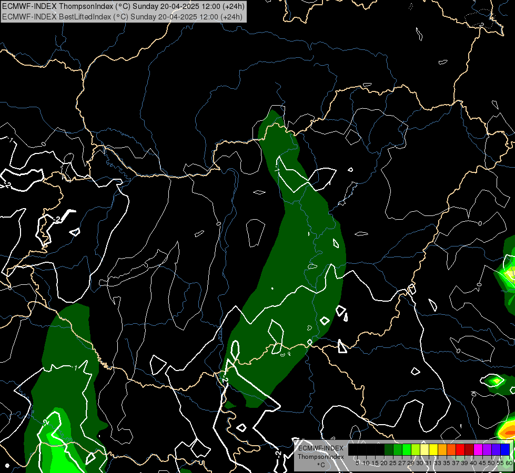The width and height of the screenshot is (515, 473).
Task: Click the legend scale value 27
Action: [x=402, y=463]
